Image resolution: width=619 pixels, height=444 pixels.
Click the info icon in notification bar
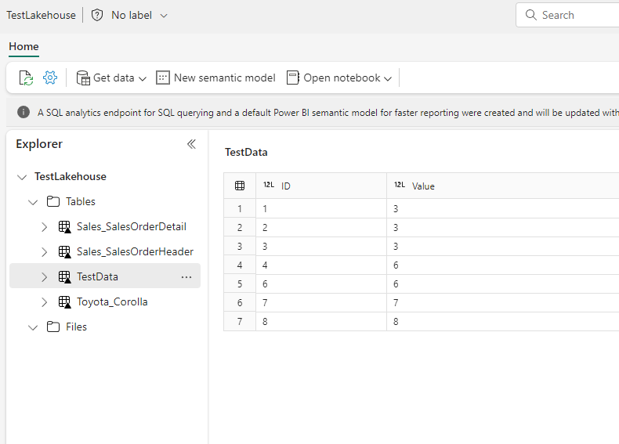[24, 112]
